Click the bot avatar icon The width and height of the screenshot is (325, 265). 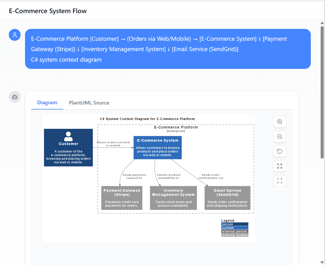click(15, 97)
